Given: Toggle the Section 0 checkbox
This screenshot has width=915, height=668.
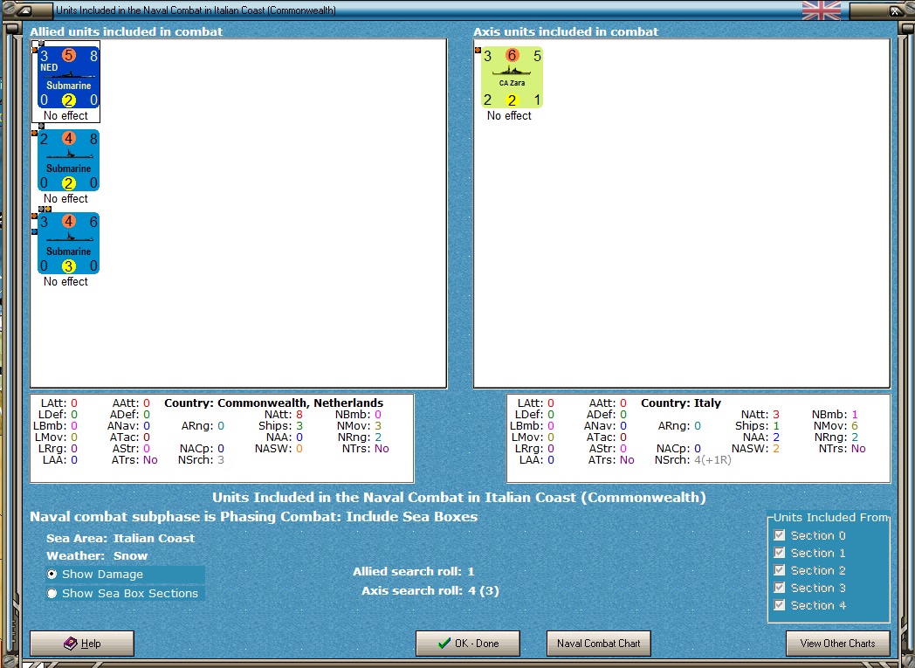Looking at the screenshot, I should (x=779, y=535).
